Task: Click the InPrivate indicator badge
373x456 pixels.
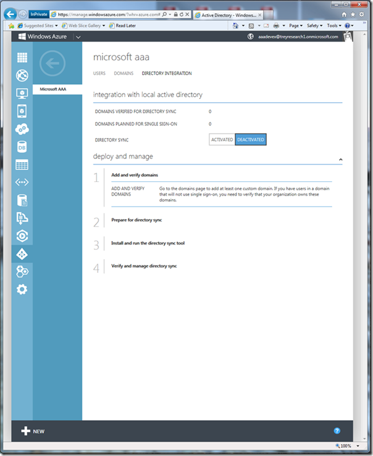Action: 39,14
